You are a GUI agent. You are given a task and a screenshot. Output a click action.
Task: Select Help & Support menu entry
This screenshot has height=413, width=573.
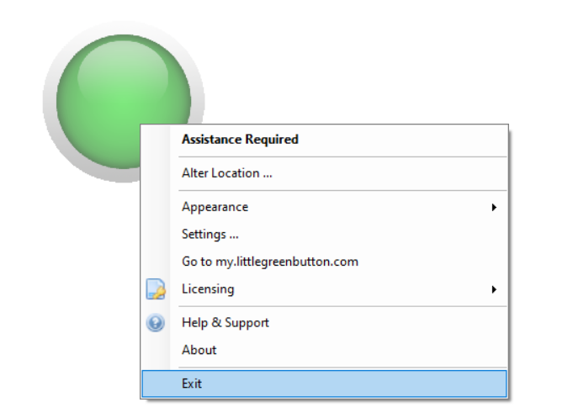point(325,323)
